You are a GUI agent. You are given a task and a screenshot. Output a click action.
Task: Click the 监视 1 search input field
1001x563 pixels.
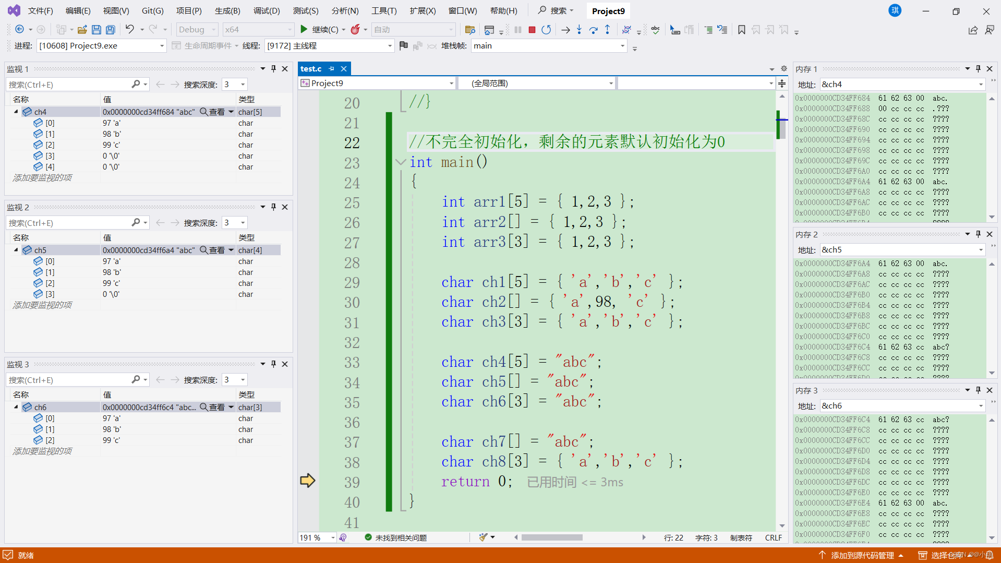(69, 85)
